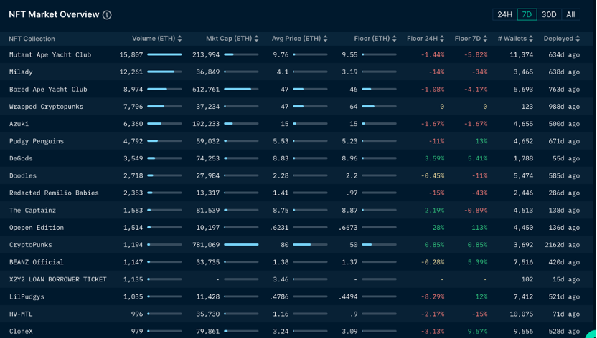597x338 pixels.
Task: Sort by Floor 7D arrows icon
Action: pyautogui.click(x=485, y=39)
